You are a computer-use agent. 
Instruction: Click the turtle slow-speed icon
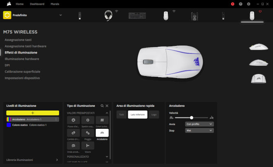pyautogui.click(x=172, y=118)
